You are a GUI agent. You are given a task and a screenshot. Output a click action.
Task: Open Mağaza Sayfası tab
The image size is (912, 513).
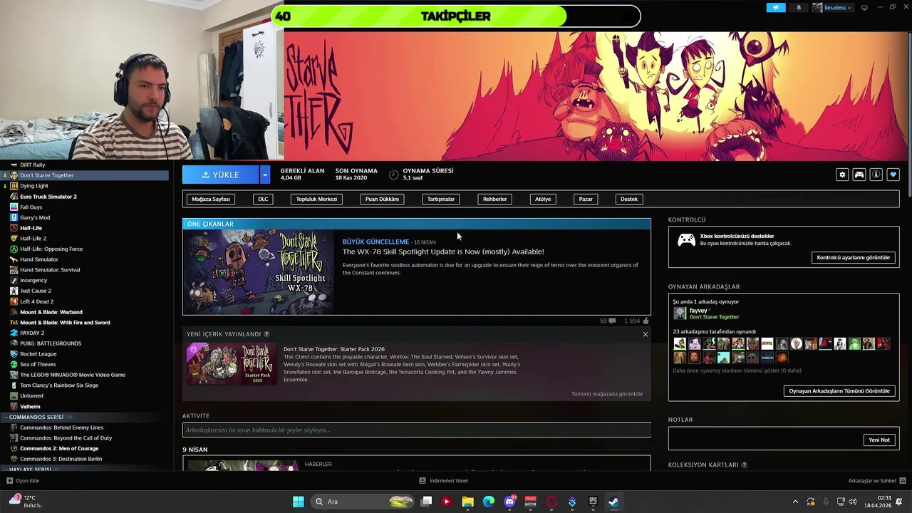point(211,199)
